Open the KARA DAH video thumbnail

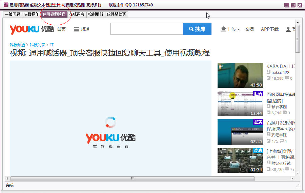pyautogui.click(x=240, y=75)
